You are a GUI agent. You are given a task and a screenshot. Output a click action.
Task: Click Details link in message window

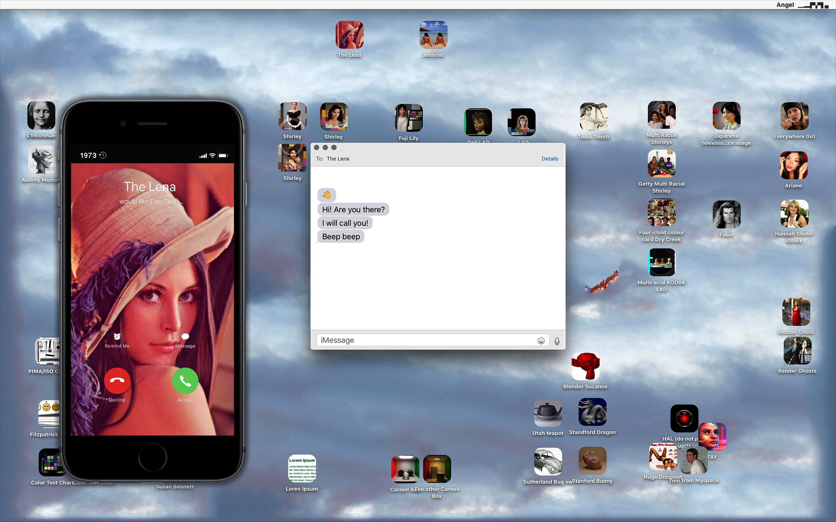coord(549,159)
